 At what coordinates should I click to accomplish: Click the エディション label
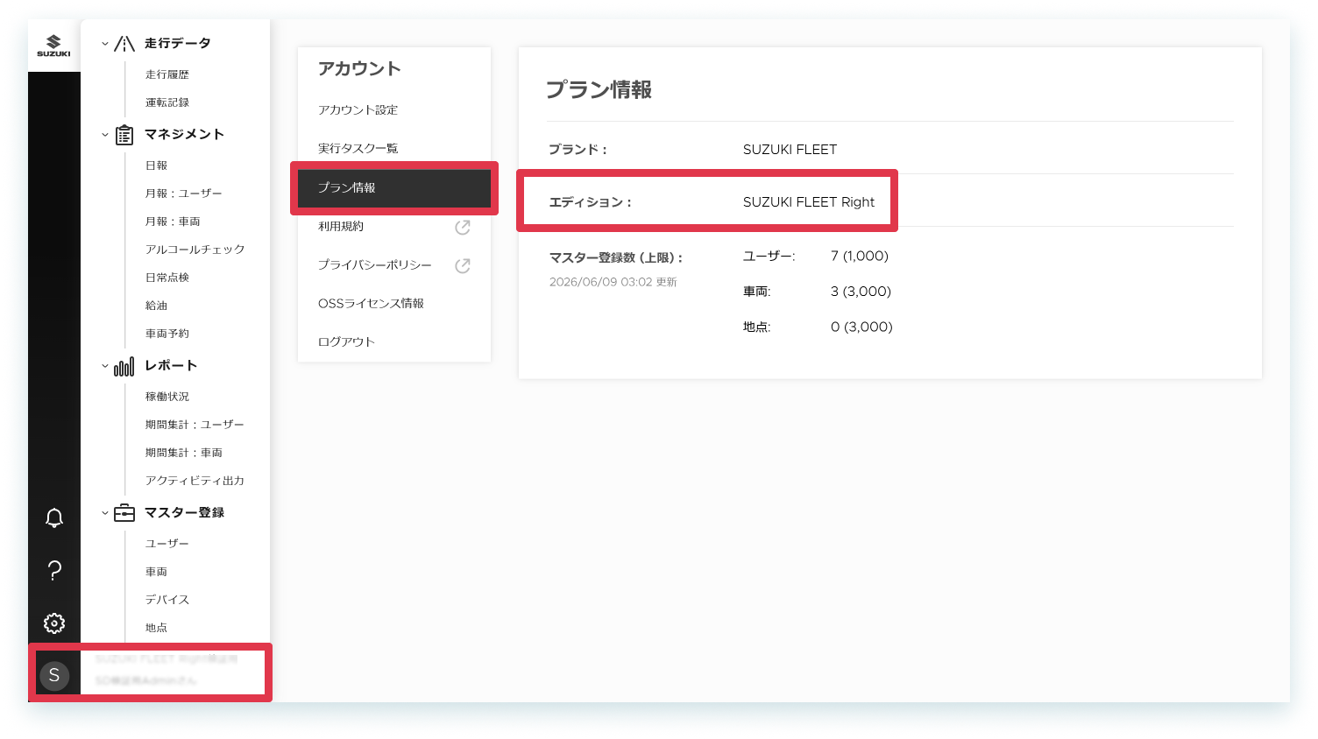pos(590,202)
